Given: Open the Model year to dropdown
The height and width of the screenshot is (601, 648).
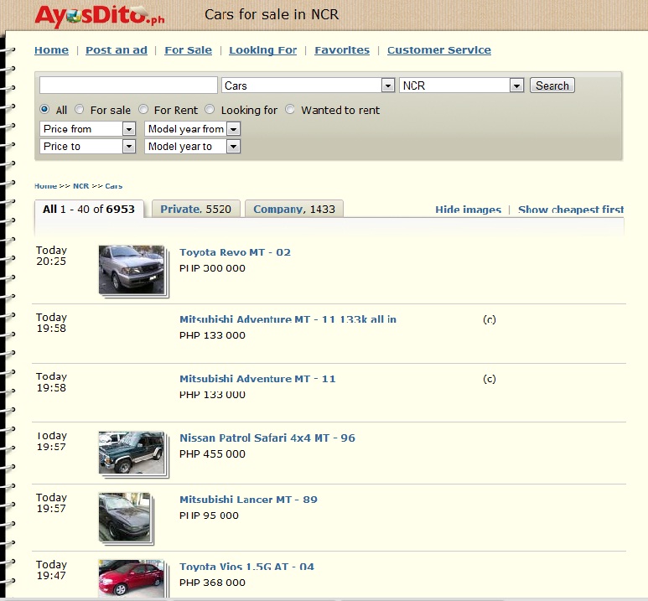Looking at the screenshot, I should 192,147.
